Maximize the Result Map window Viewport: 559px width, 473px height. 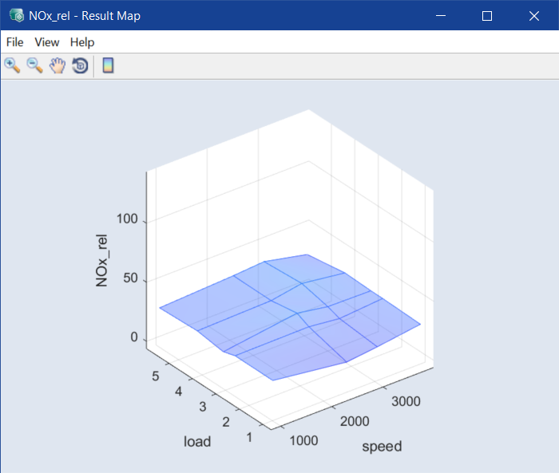tap(486, 15)
